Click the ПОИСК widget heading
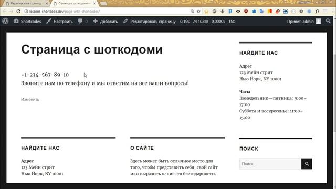This screenshot has height=189, width=336. (x=249, y=149)
